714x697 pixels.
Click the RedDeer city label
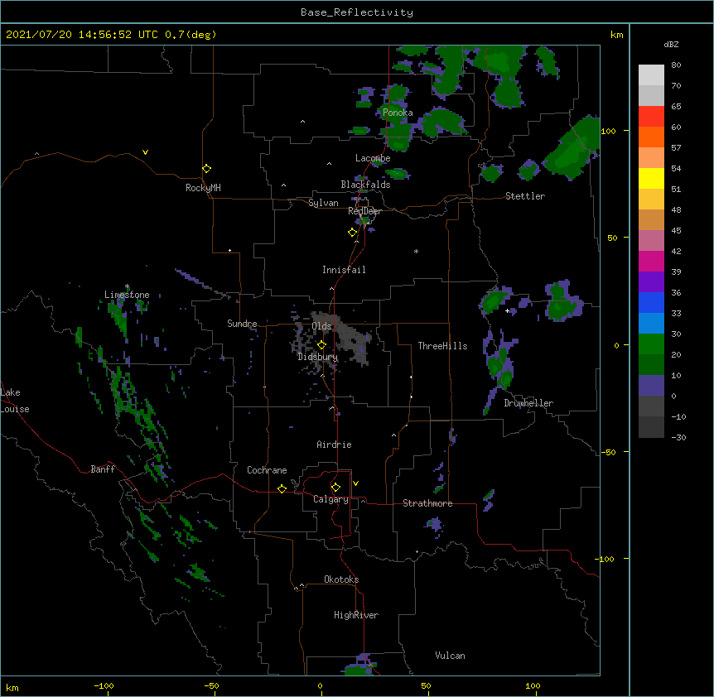pos(364,211)
